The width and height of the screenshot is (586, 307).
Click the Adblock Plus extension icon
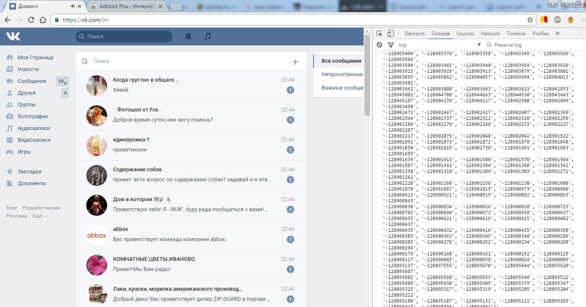tap(557, 20)
